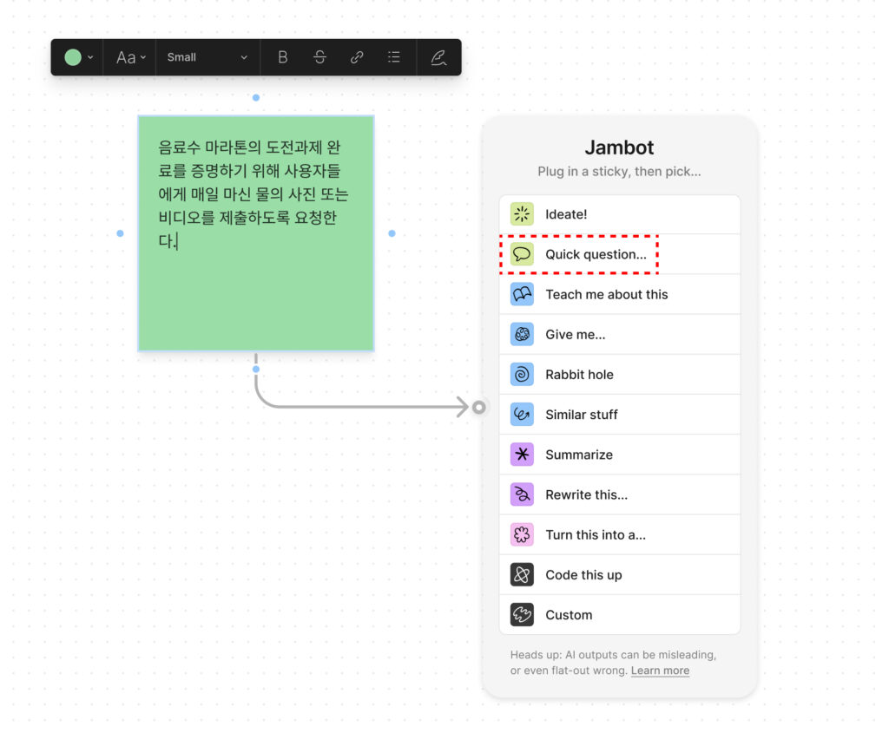Click the Give me... icon
This screenshot has height=733, width=889.
[522, 334]
